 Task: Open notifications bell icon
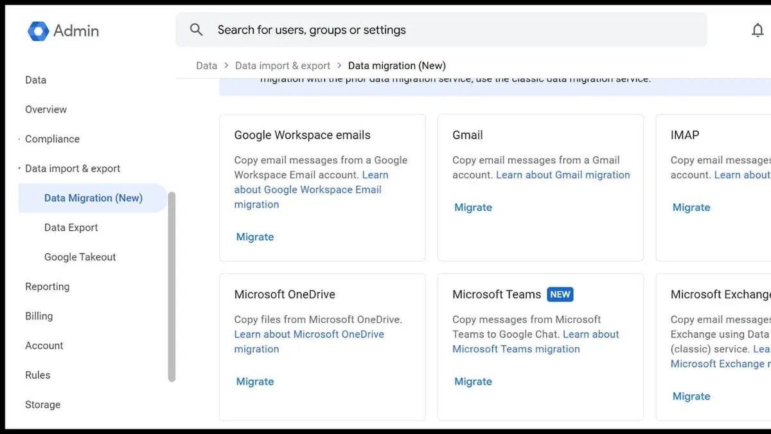(758, 30)
